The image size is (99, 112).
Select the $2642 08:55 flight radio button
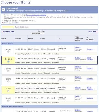pos(8,52)
